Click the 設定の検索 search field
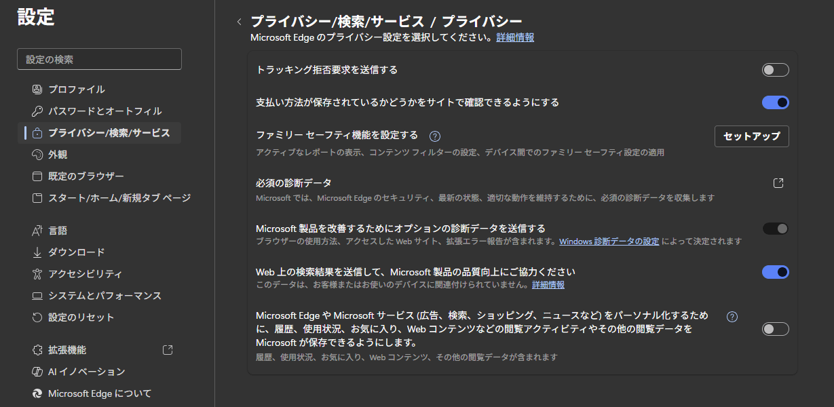The width and height of the screenshot is (834, 407). (x=99, y=60)
